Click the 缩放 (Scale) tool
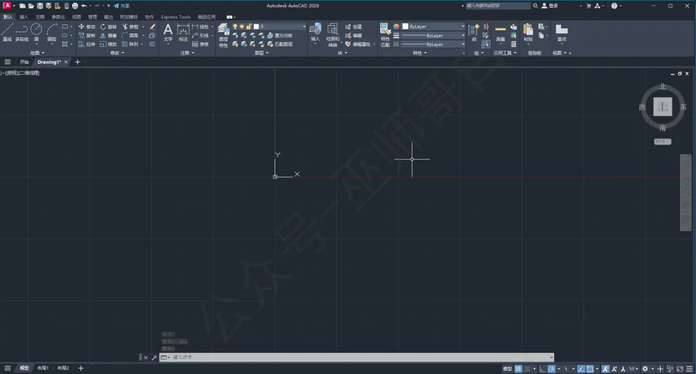Screen dimensions: 696x374 [108, 44]
